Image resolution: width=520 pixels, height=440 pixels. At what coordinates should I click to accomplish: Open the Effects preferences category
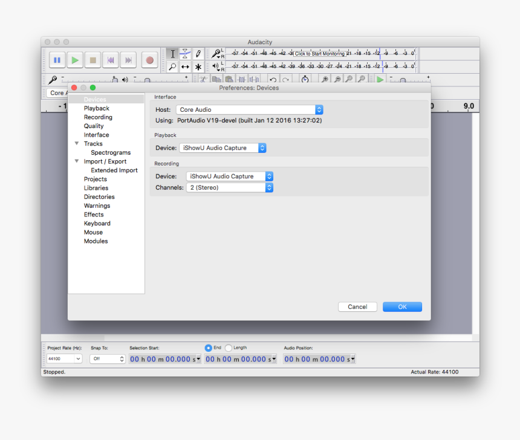tap(94, 215)
